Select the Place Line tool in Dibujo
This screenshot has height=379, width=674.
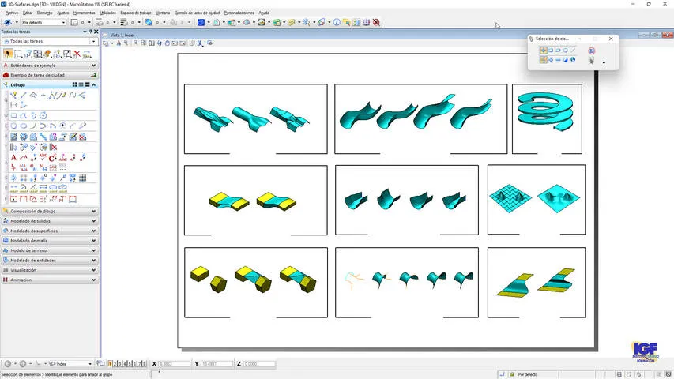[x=24, y=95]
